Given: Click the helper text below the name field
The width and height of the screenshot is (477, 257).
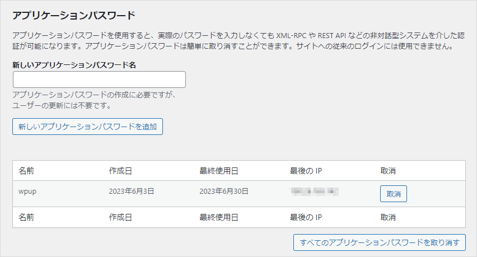Looking at the screenshot, I should pos(94,100).
